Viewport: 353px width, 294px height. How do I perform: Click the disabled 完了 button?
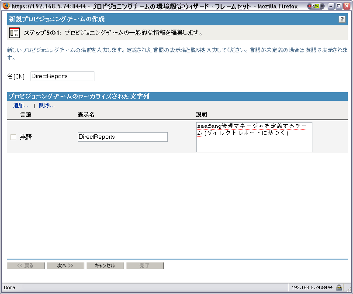point(145,266)
